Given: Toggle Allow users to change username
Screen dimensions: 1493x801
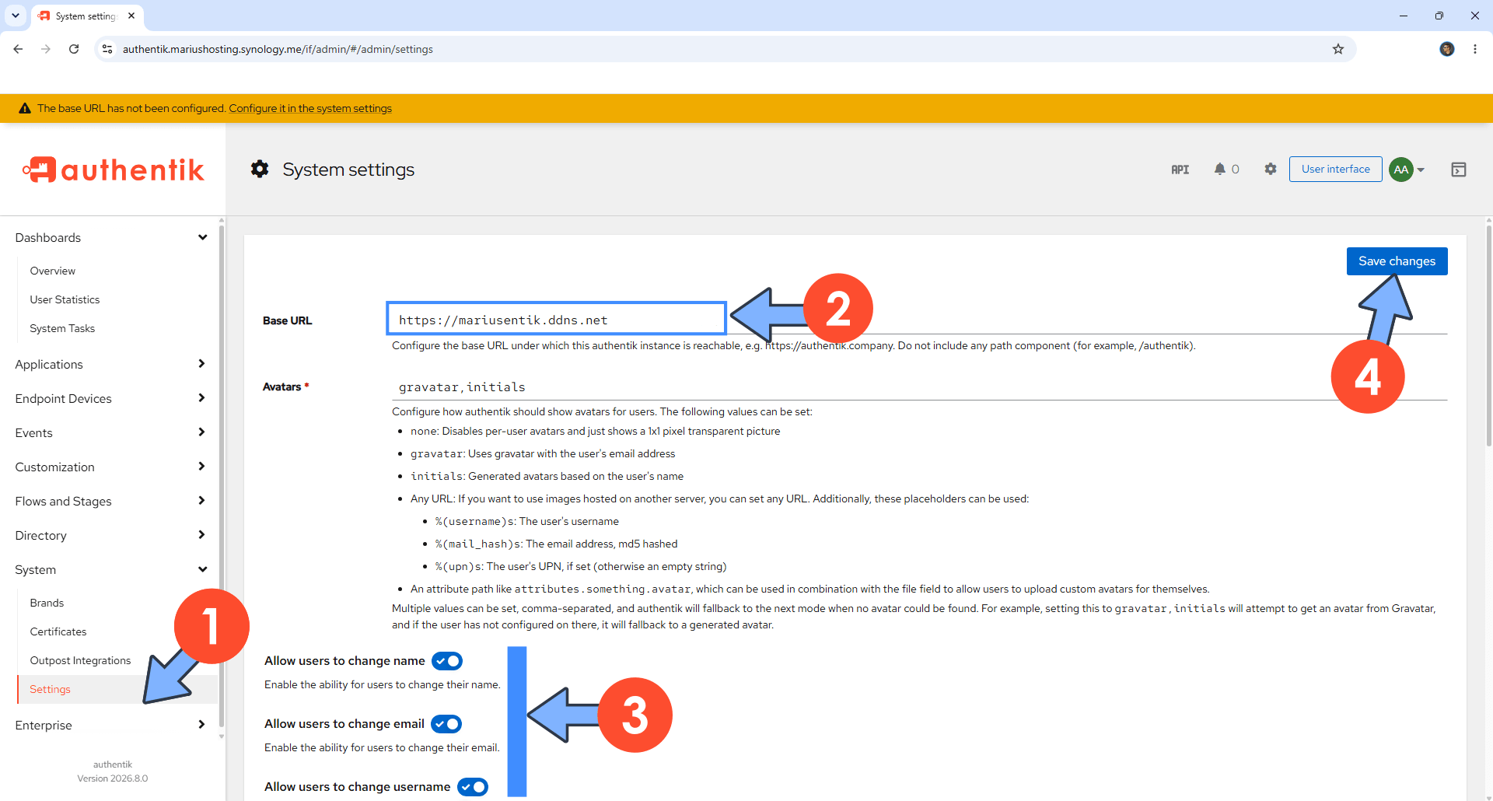Looking at the screenshot, I should [473, 787].
